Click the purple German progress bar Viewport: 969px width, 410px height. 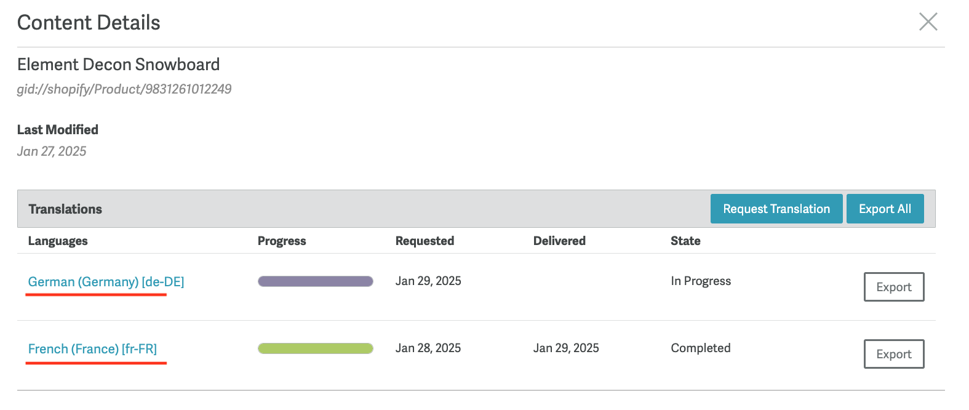(x=316, y=281)
